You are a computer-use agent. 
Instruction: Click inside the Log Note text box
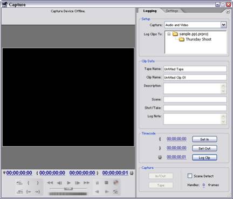[x=192, y=119]
